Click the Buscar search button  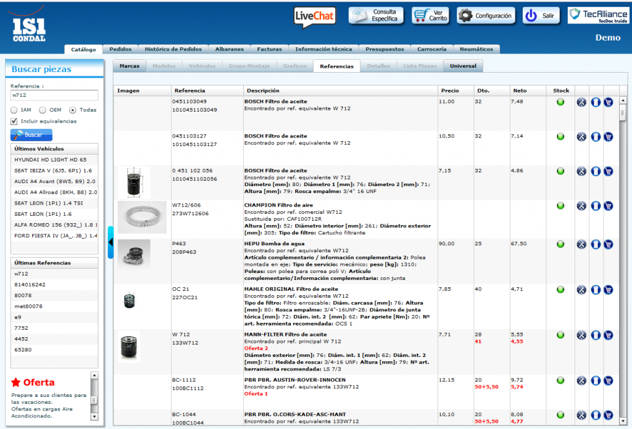31,135
